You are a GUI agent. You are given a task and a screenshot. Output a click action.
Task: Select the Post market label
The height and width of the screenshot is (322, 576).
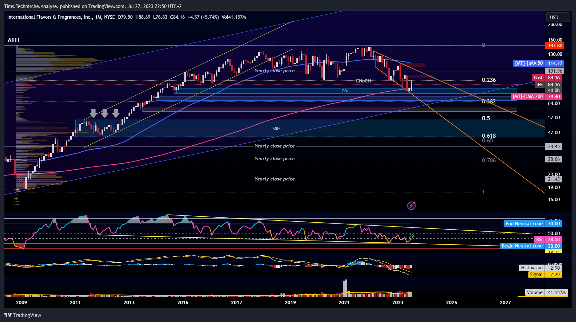click(x=538, y=78)
